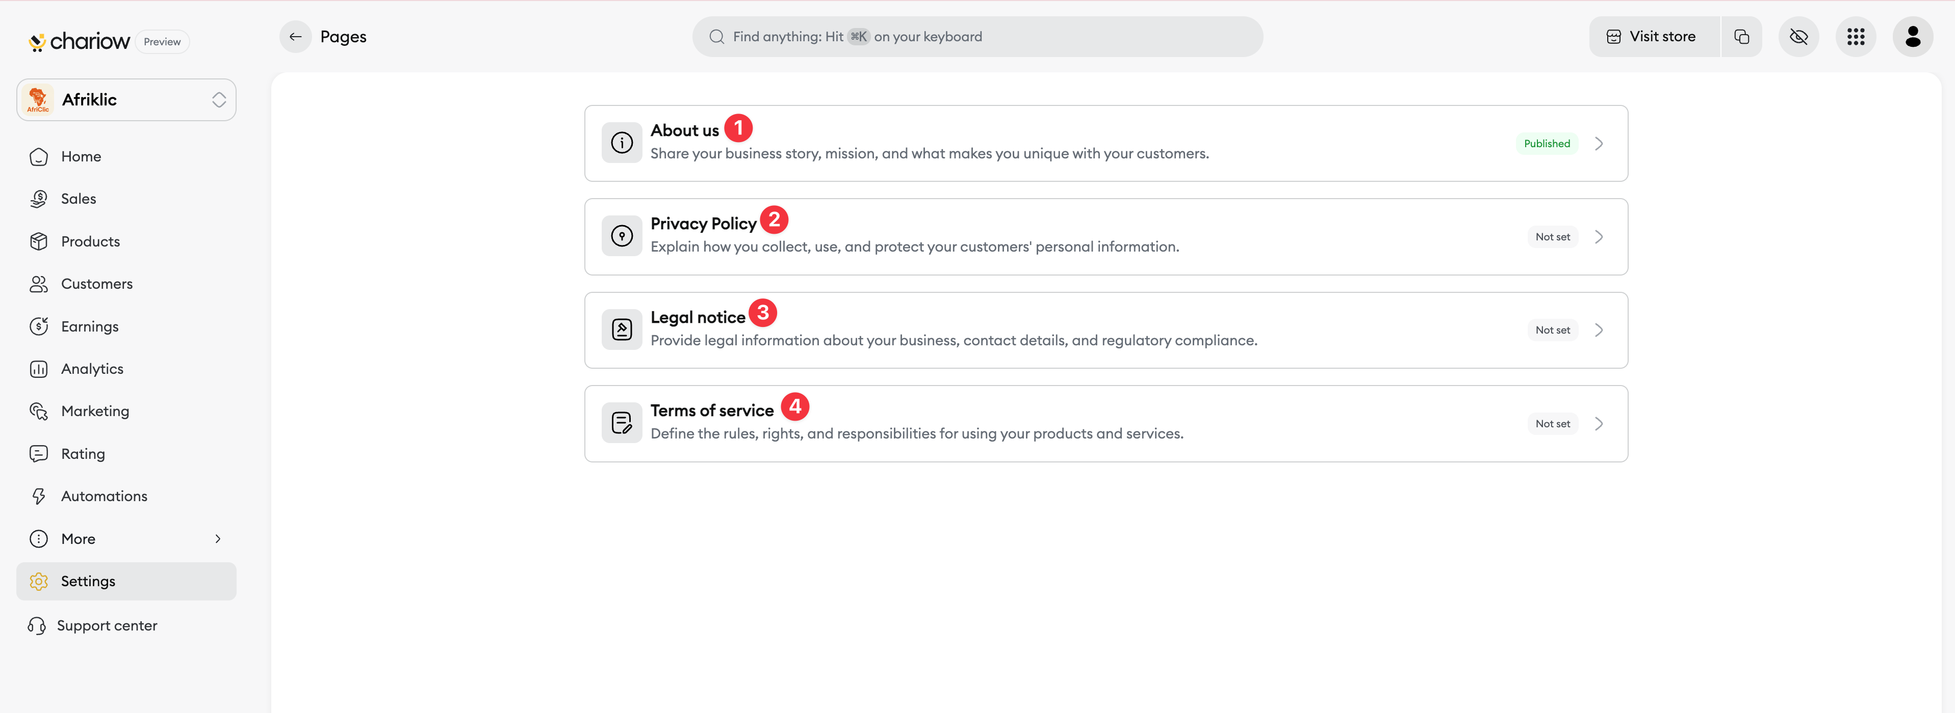Open the apps grid icon
1955x713 pixels.
tap(1856, 36)
